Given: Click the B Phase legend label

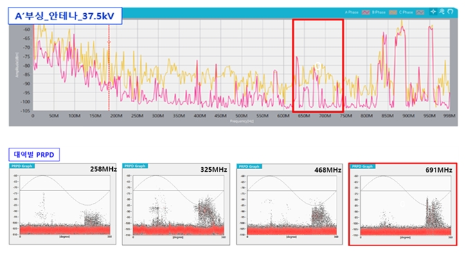Looking at the screenshot, I should coord(379,12).
